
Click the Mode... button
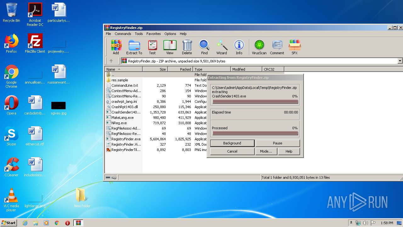coord(266,151)
